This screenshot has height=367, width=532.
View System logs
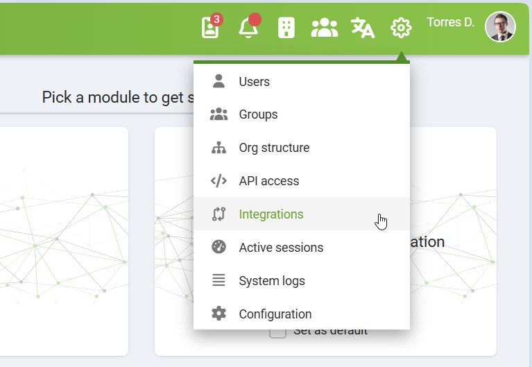(271, 281)
